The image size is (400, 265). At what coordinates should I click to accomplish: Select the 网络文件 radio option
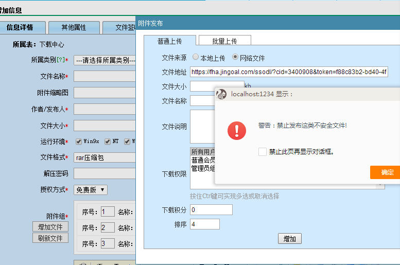point(235,57)
